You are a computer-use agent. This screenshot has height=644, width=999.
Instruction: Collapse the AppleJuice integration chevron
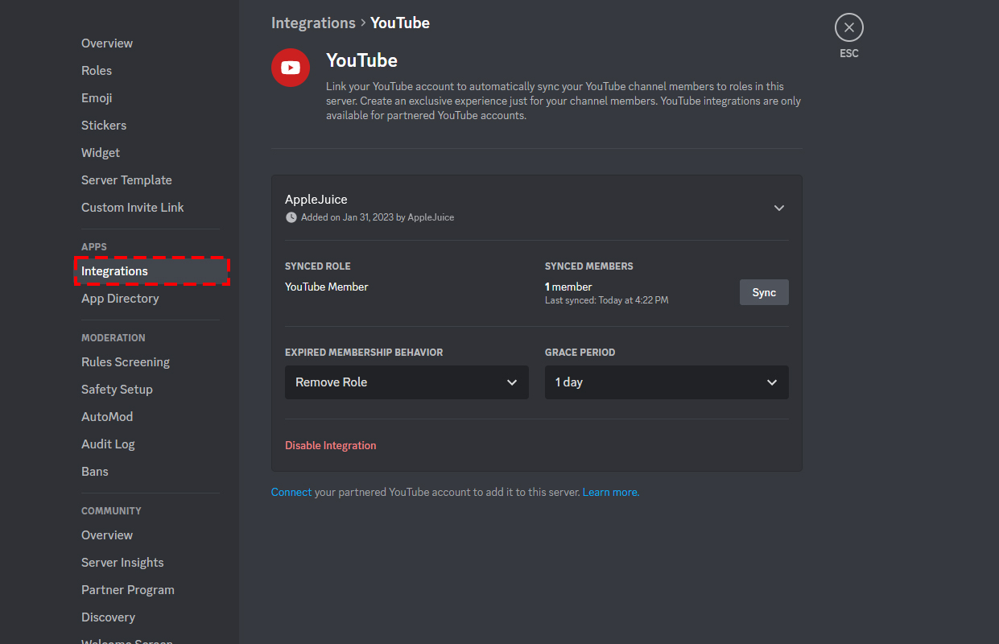click(778, 208)
